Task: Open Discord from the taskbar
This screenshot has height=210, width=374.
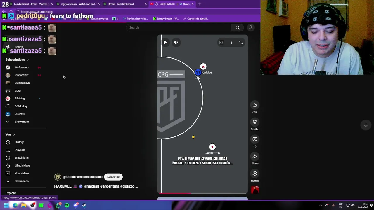Action: [76, 205]
